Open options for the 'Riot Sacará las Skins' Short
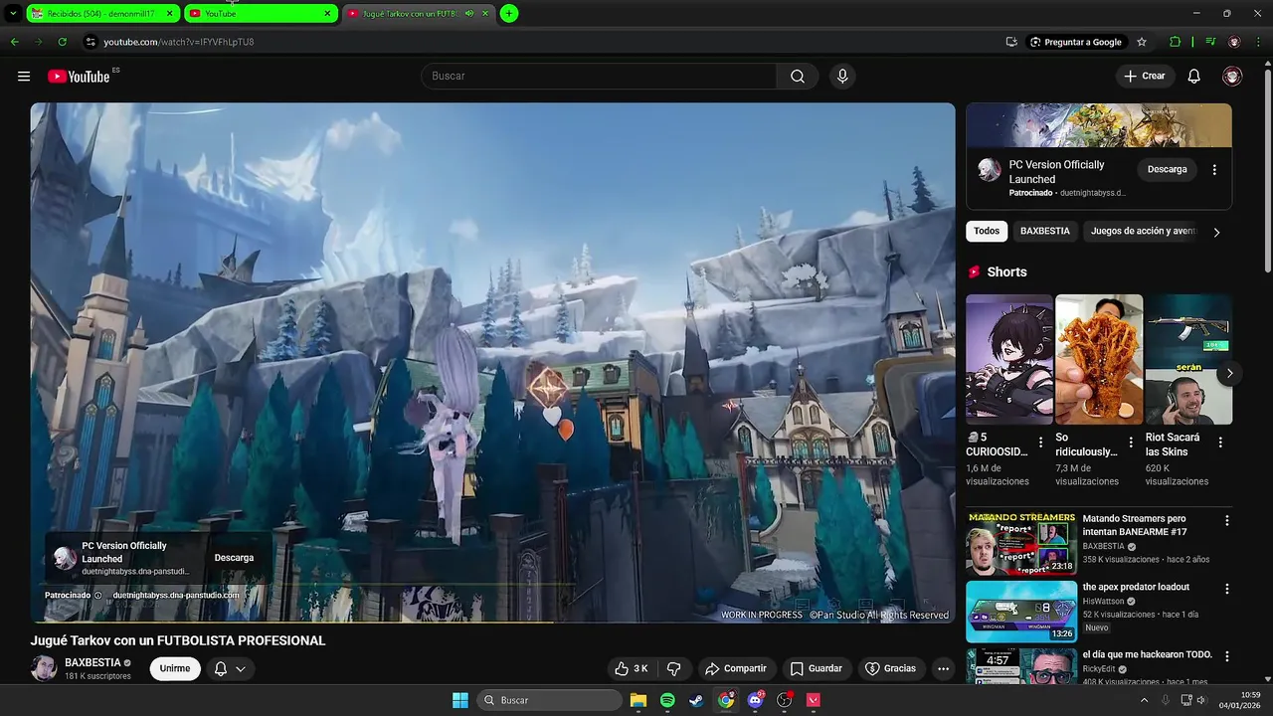The width and height of the screenshot is (1273, 716). pyautogui.click(x=1219, y=443)
